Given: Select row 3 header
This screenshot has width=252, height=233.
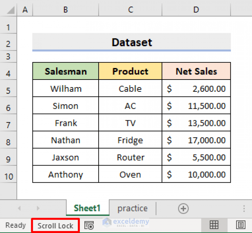Looking at the screenshot, I should point(8,57).
